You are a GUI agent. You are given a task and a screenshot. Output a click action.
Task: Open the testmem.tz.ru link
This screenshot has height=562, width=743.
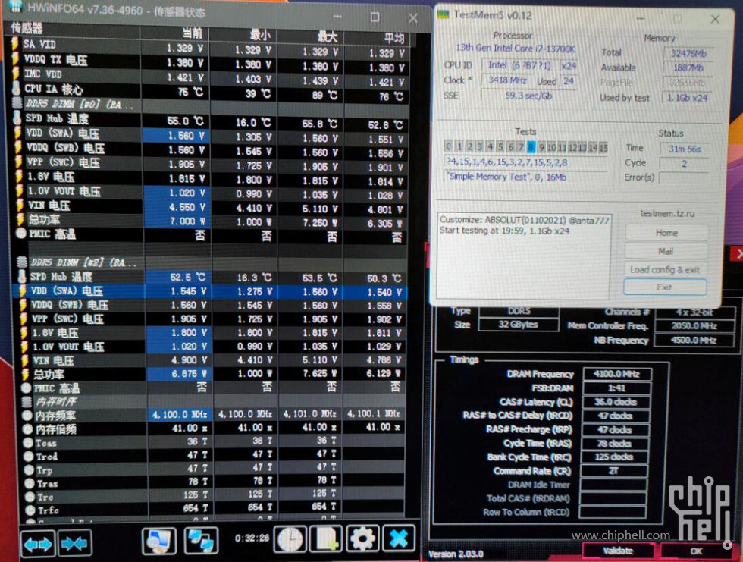click(667, 214)
